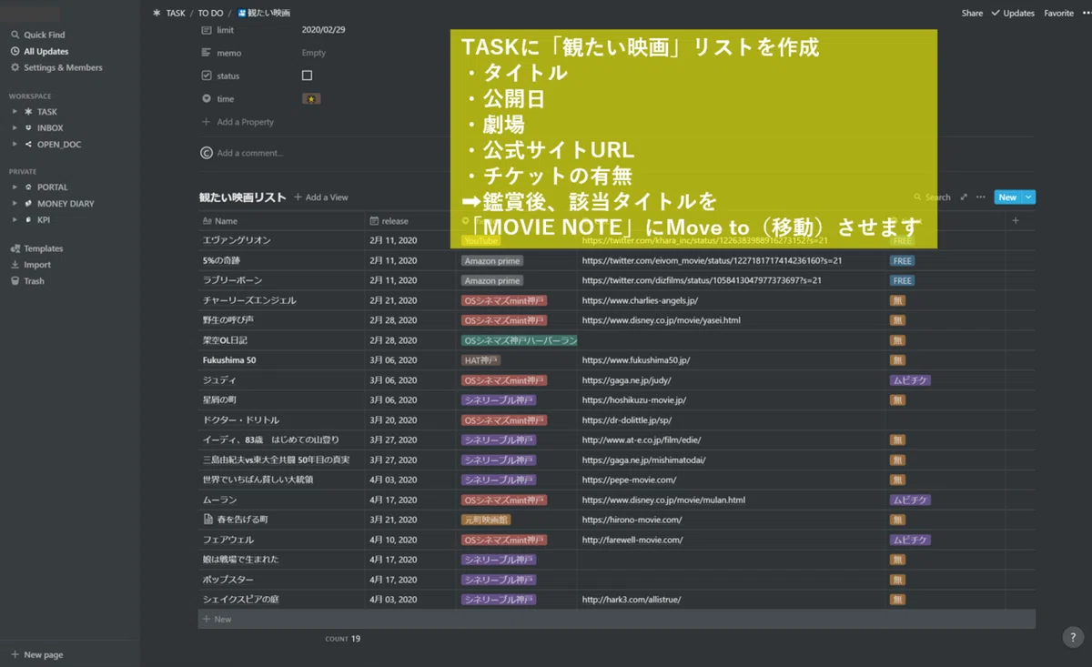Click the OPEN_DOC page icon
Viewport: 1092px width, 667px height.
(x=28, y=145)
